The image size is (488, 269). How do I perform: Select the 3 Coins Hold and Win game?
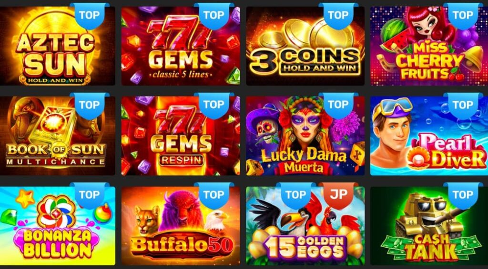click(305, 46)
